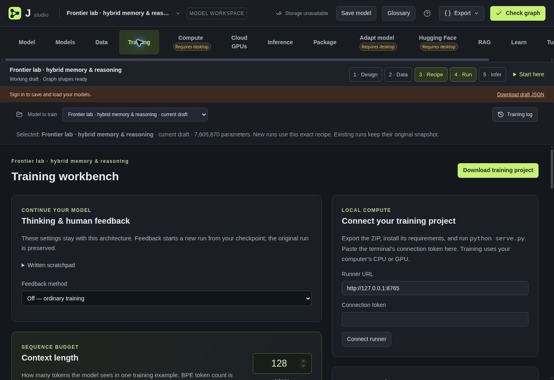Go to step 5 · Infer
The width and height of the screenshot is (554, 380).
coord(492,75)
